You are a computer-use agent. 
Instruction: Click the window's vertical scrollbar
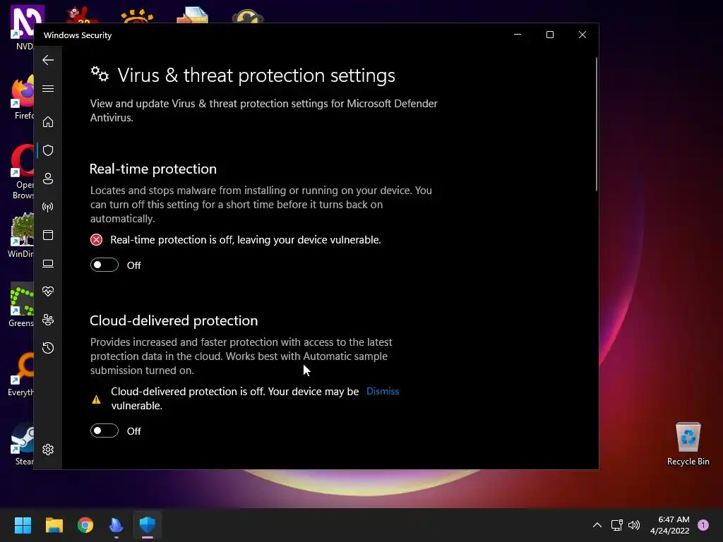596,124
